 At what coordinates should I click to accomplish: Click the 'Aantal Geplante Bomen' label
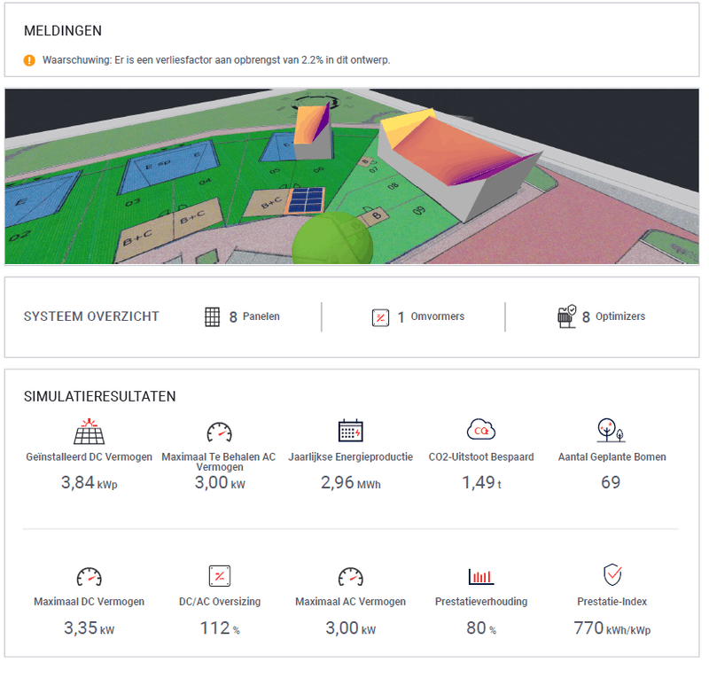point(612,457)
